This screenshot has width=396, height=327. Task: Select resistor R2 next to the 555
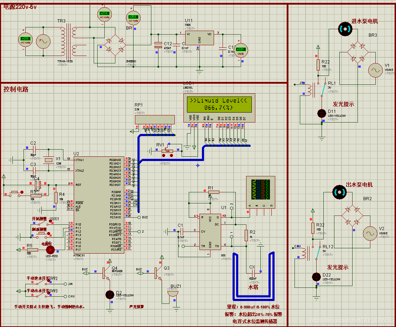pos(246,235)
